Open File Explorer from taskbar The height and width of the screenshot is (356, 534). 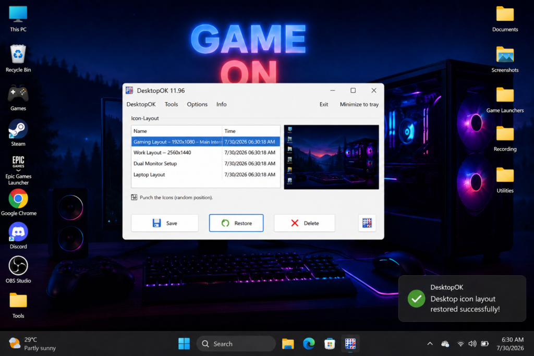(288, 343)
